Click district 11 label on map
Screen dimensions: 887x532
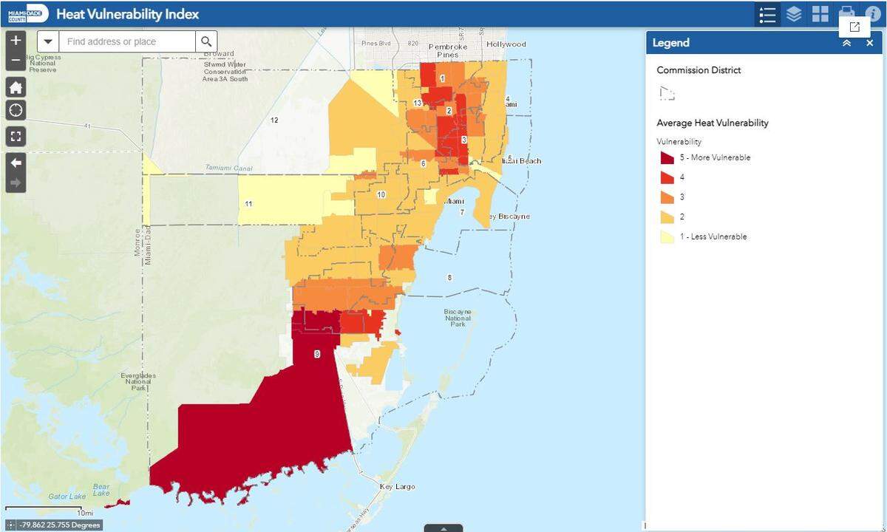(x=249, y=204)
